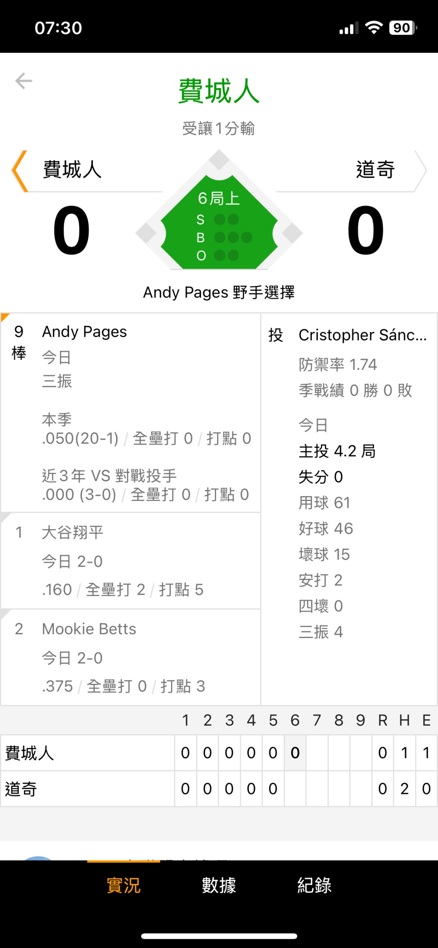438x948 pixels.
Task: Tap the third base diamond marker
Action: click(146, 233)
